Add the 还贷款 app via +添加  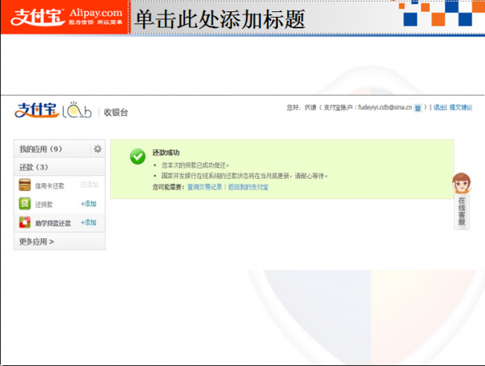(x=89, y=203)
